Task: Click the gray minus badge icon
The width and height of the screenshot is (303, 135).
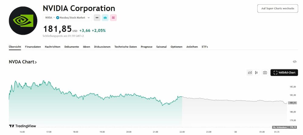Action: [x=97, y=18]
